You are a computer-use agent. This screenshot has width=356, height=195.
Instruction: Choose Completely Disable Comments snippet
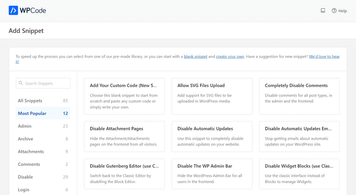pyautogui.click(x=299, y=96)
